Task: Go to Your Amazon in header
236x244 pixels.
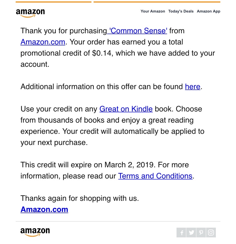Action: pos(153,11)
